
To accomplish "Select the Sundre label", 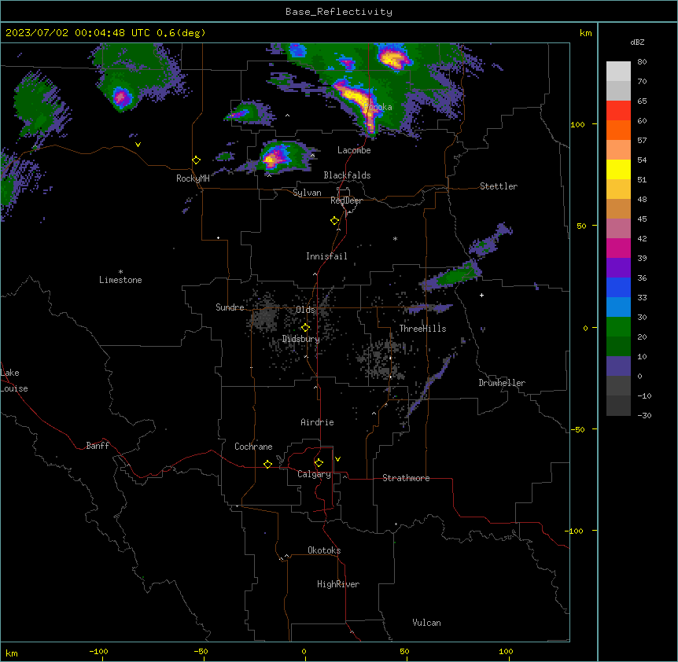I will [230, 307].
